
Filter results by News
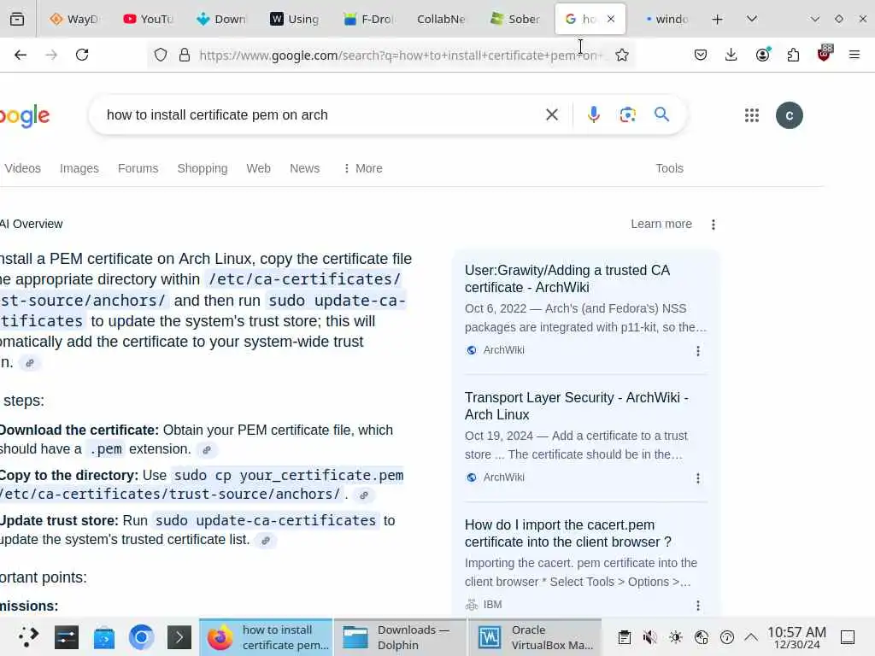pyautogui.click(x=305, y=168)
